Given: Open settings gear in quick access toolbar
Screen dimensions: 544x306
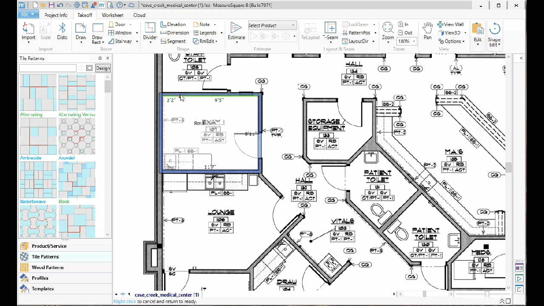Looking at the screenshot, I should [x=77, y=5].
